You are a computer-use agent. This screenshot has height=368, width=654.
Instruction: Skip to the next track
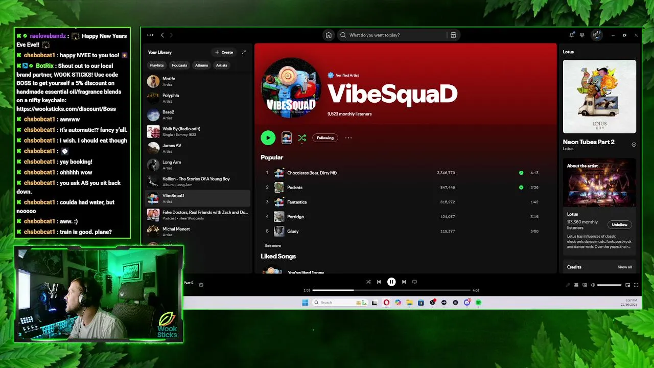click(x=404, y=282)
